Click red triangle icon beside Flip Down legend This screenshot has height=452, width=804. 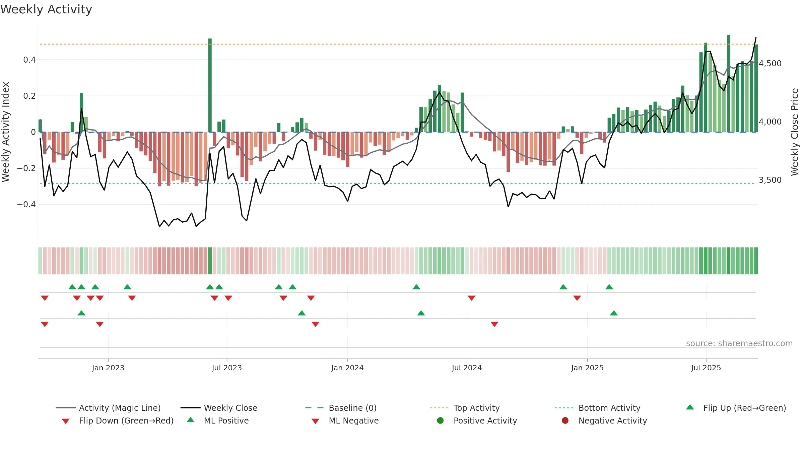pos(66,421)
